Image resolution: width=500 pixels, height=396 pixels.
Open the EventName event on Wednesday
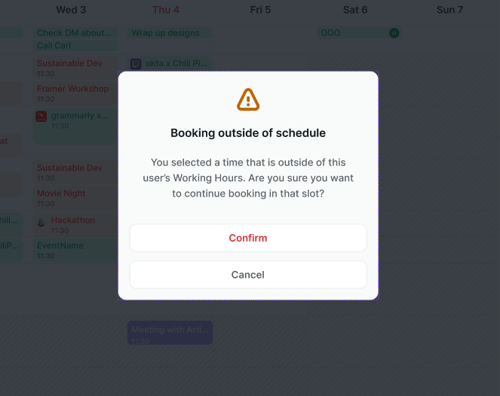coord(73,250)
